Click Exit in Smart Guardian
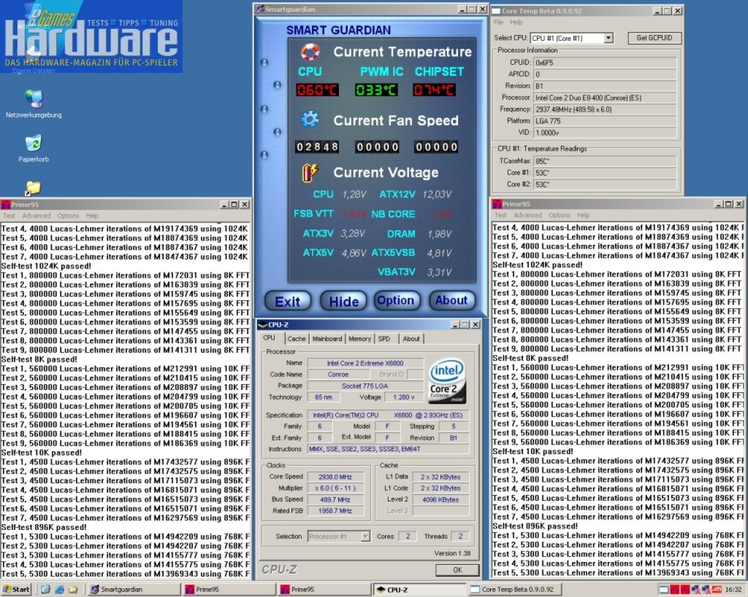 (288, 301)
